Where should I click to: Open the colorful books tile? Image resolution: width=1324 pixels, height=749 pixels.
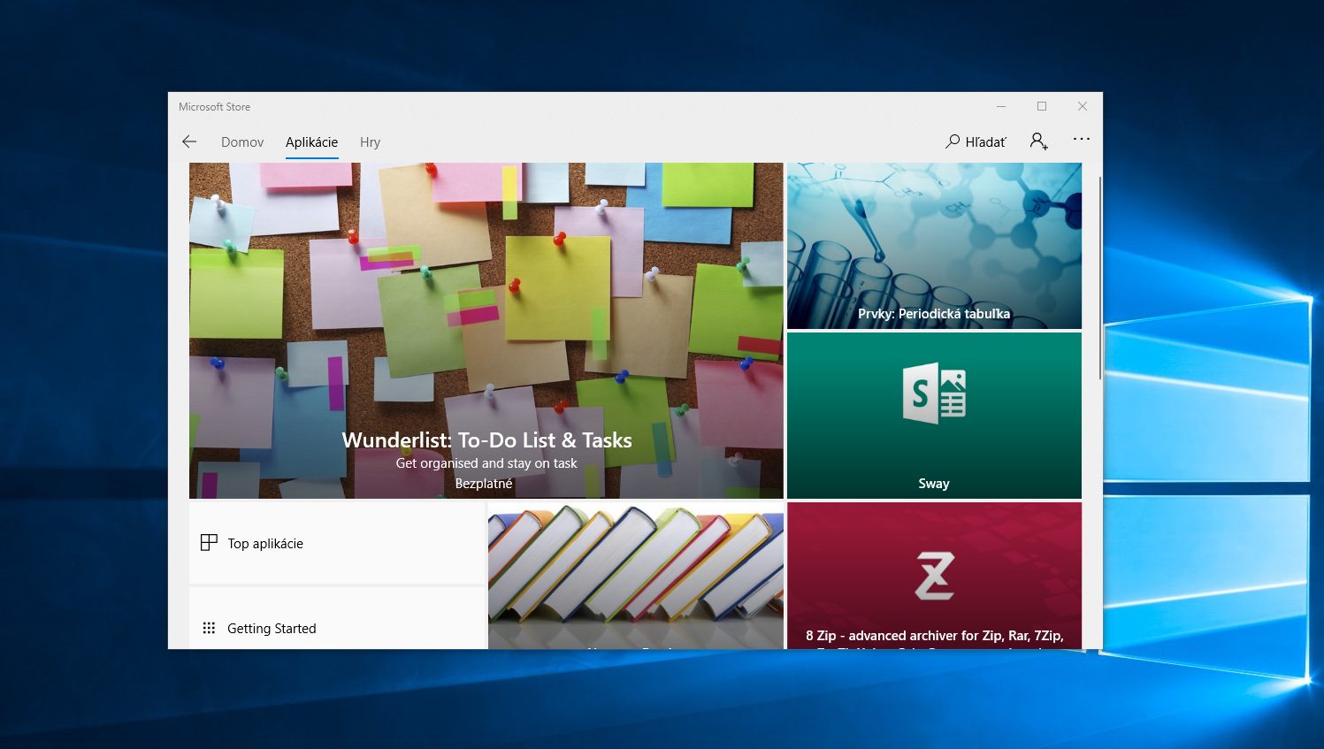pyautogui.click(x=636, y=576)
